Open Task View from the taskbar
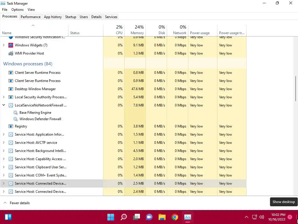298x224 pixels. click(x=136, y=217)
